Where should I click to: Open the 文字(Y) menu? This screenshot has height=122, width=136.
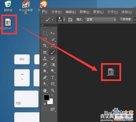(112, 12)
